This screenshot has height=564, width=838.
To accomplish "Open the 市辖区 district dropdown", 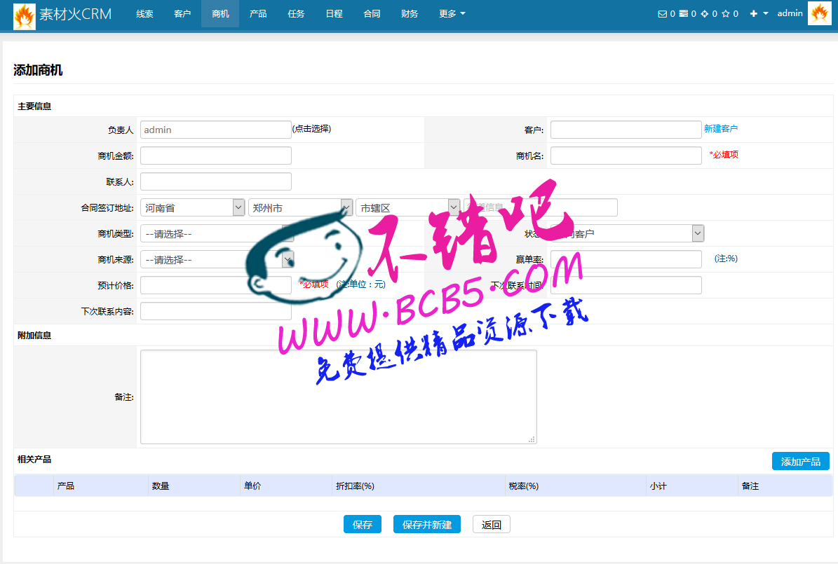I will click(x=407, y=207).
